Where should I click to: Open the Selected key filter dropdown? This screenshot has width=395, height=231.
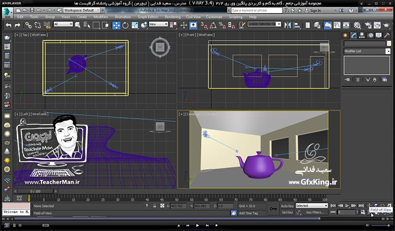click(312, 206)
